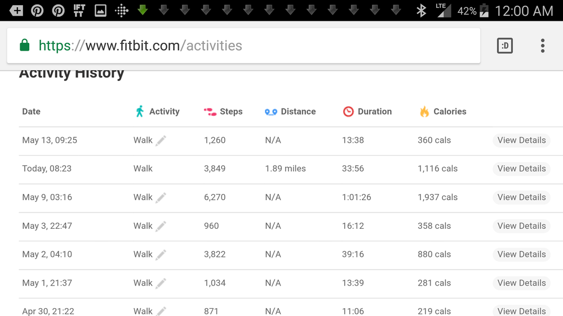Select the 'May 9, 03:16' date cell

tap(47, 197)
